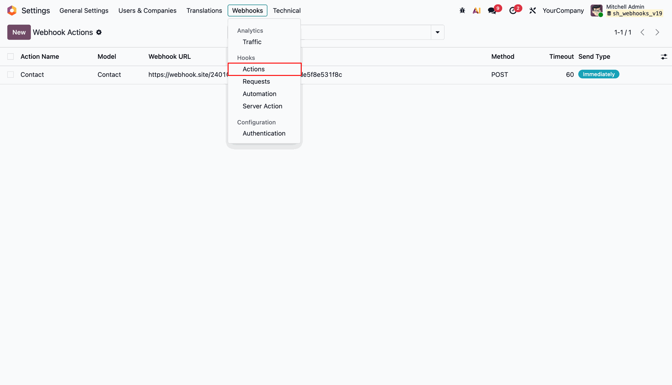Click the wrench and screwdriver tools icon
672x385 pixels.
(x=533, y=10)
